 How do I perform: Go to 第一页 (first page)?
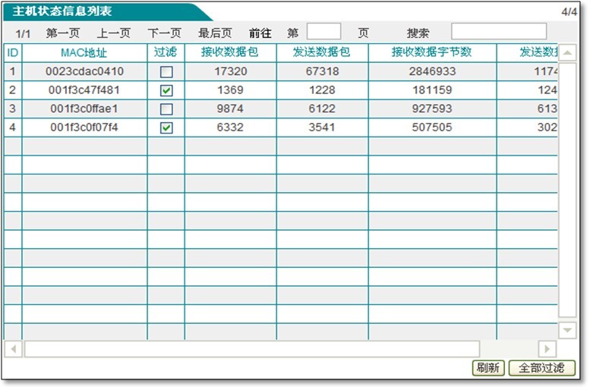tap(62, 33)
